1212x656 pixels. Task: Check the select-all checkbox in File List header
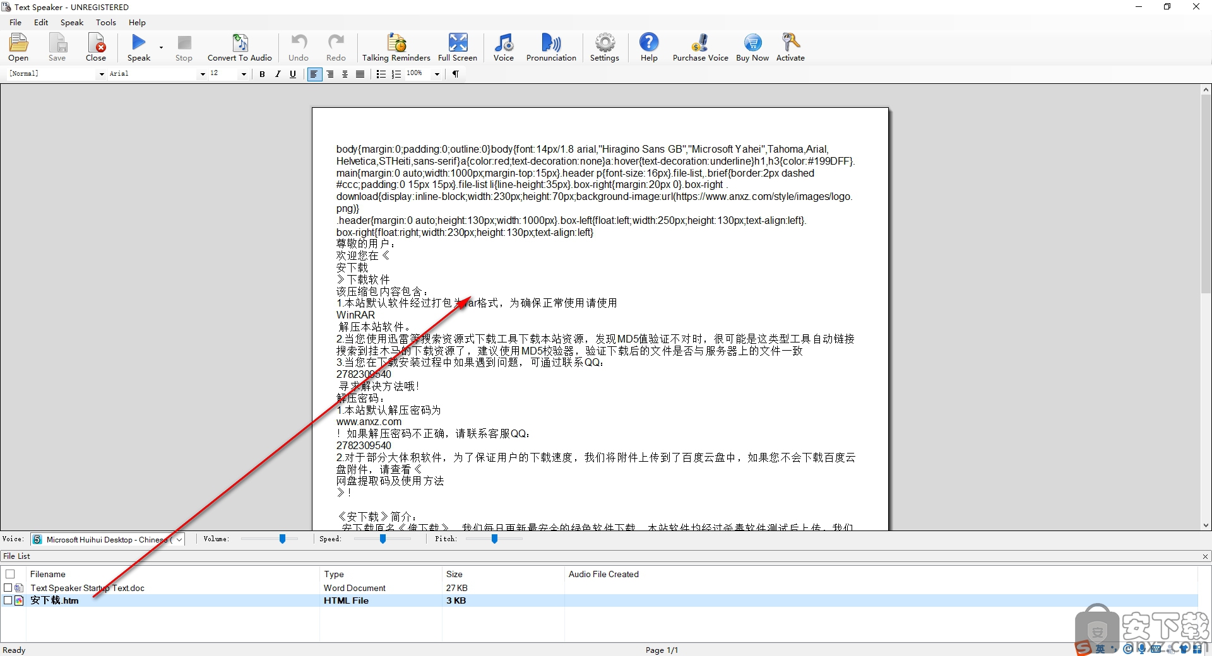tap(10, 574)
